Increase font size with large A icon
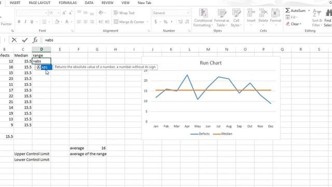The width and height of the screenshot is (332, 187). click(x=64, y=13)
